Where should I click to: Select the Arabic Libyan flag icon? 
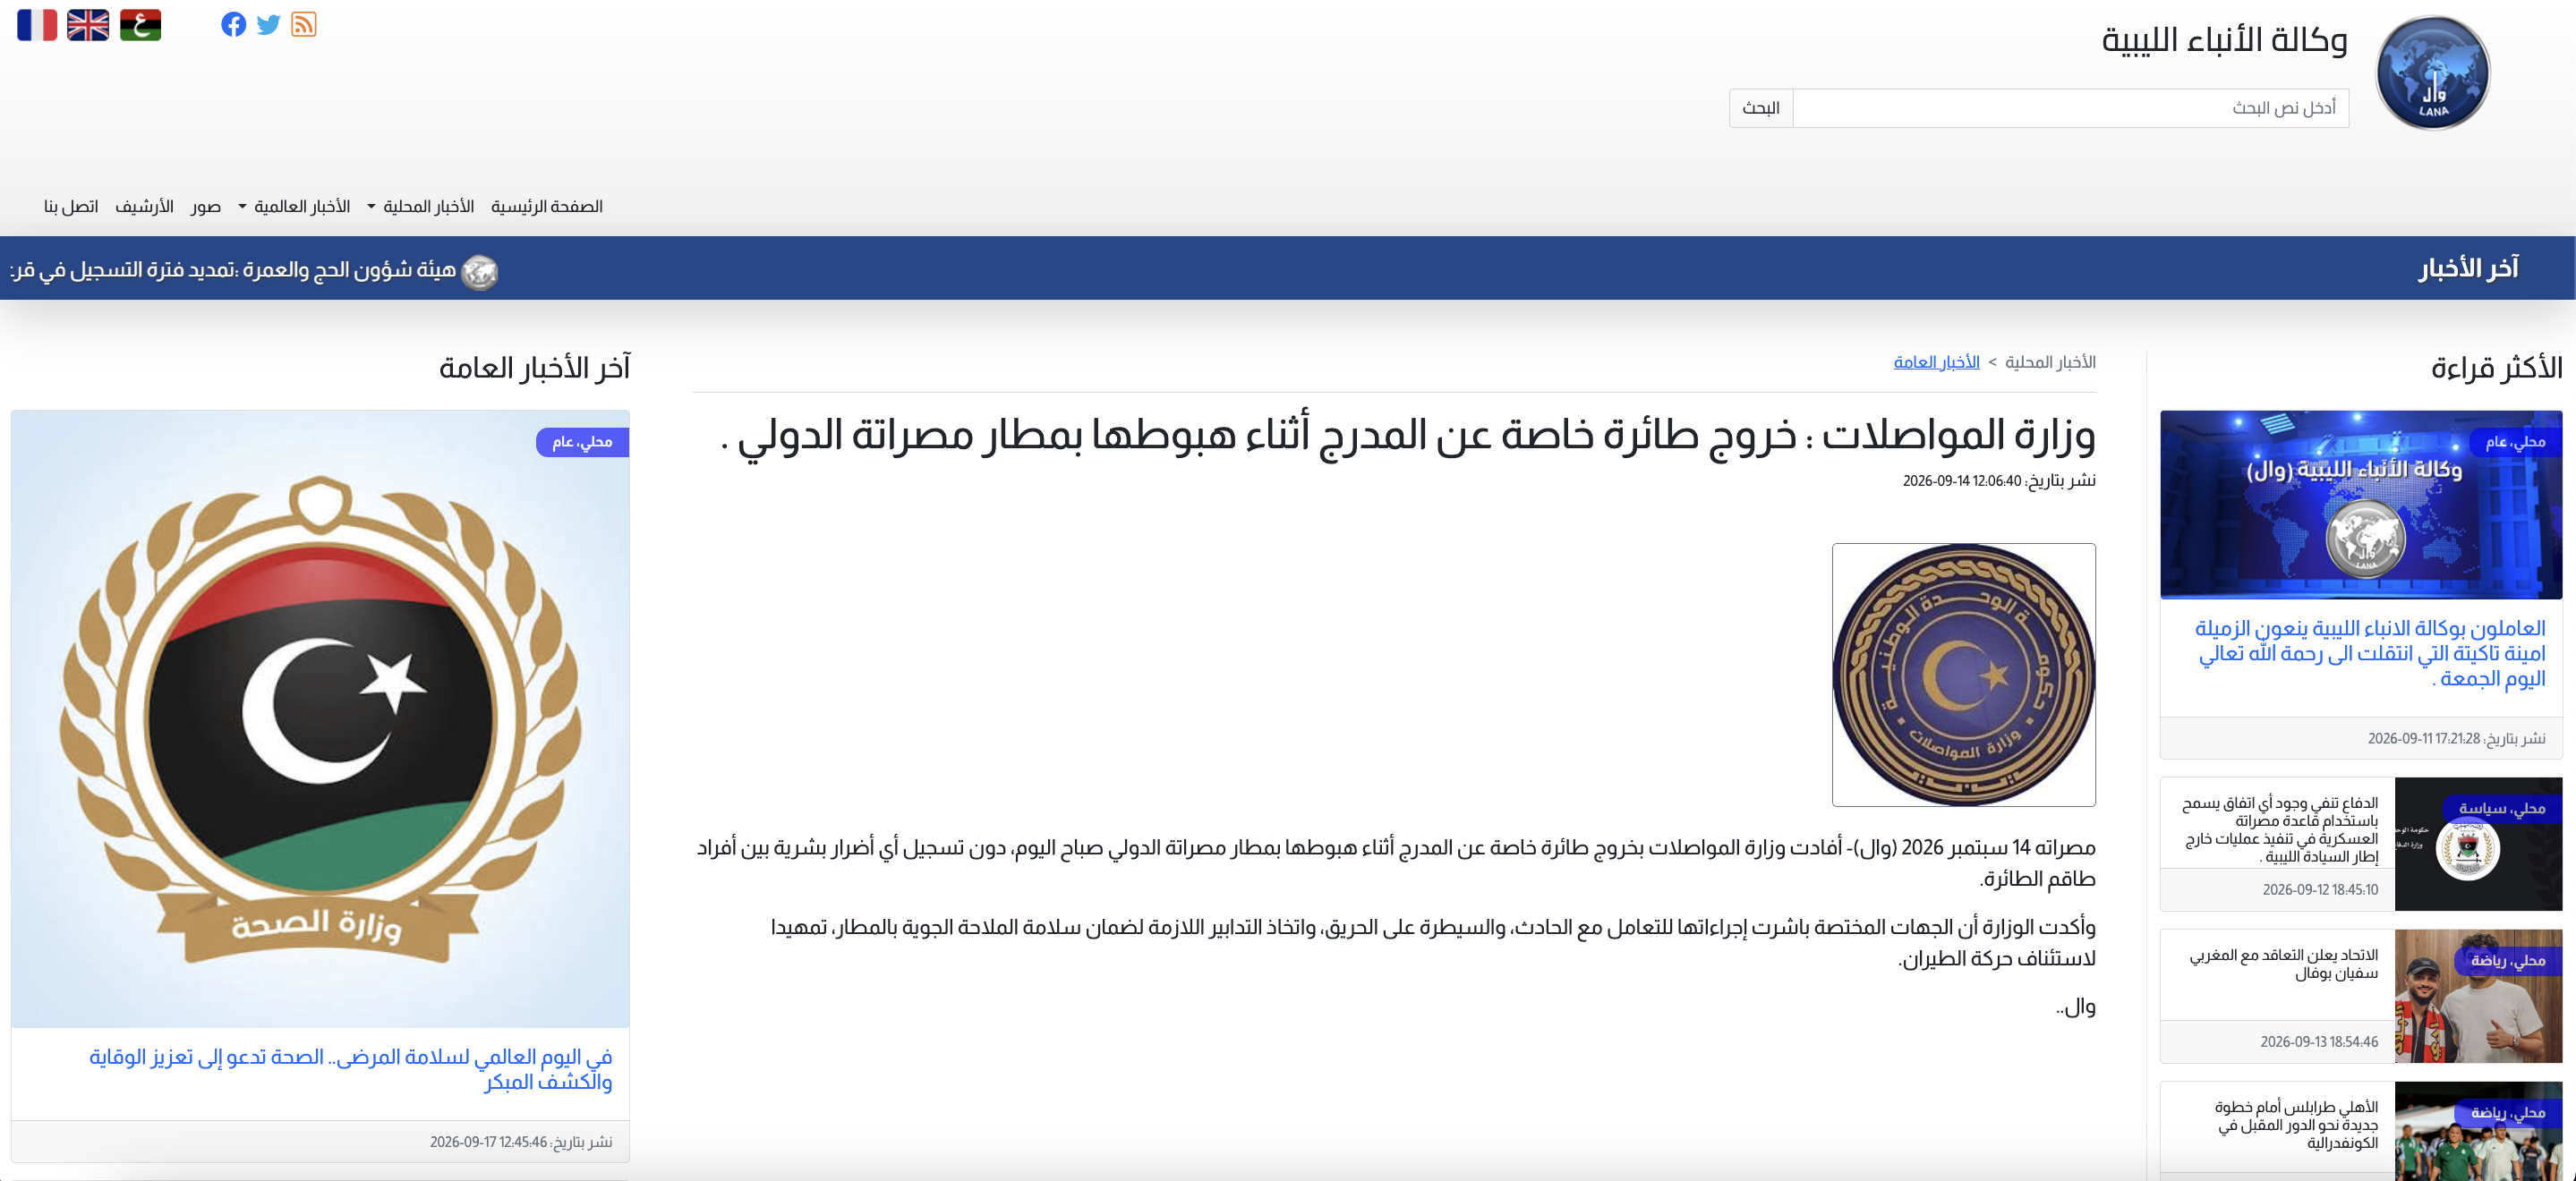140,25
